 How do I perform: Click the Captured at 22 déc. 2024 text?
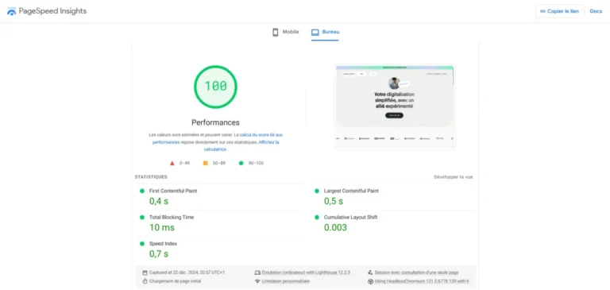[x=187, y=273]
